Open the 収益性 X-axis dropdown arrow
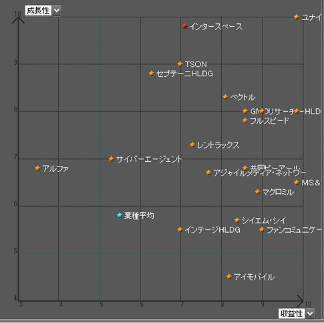The width and height of the screenshot is (324, 323). pyautogui.click(x=310, y=314)
